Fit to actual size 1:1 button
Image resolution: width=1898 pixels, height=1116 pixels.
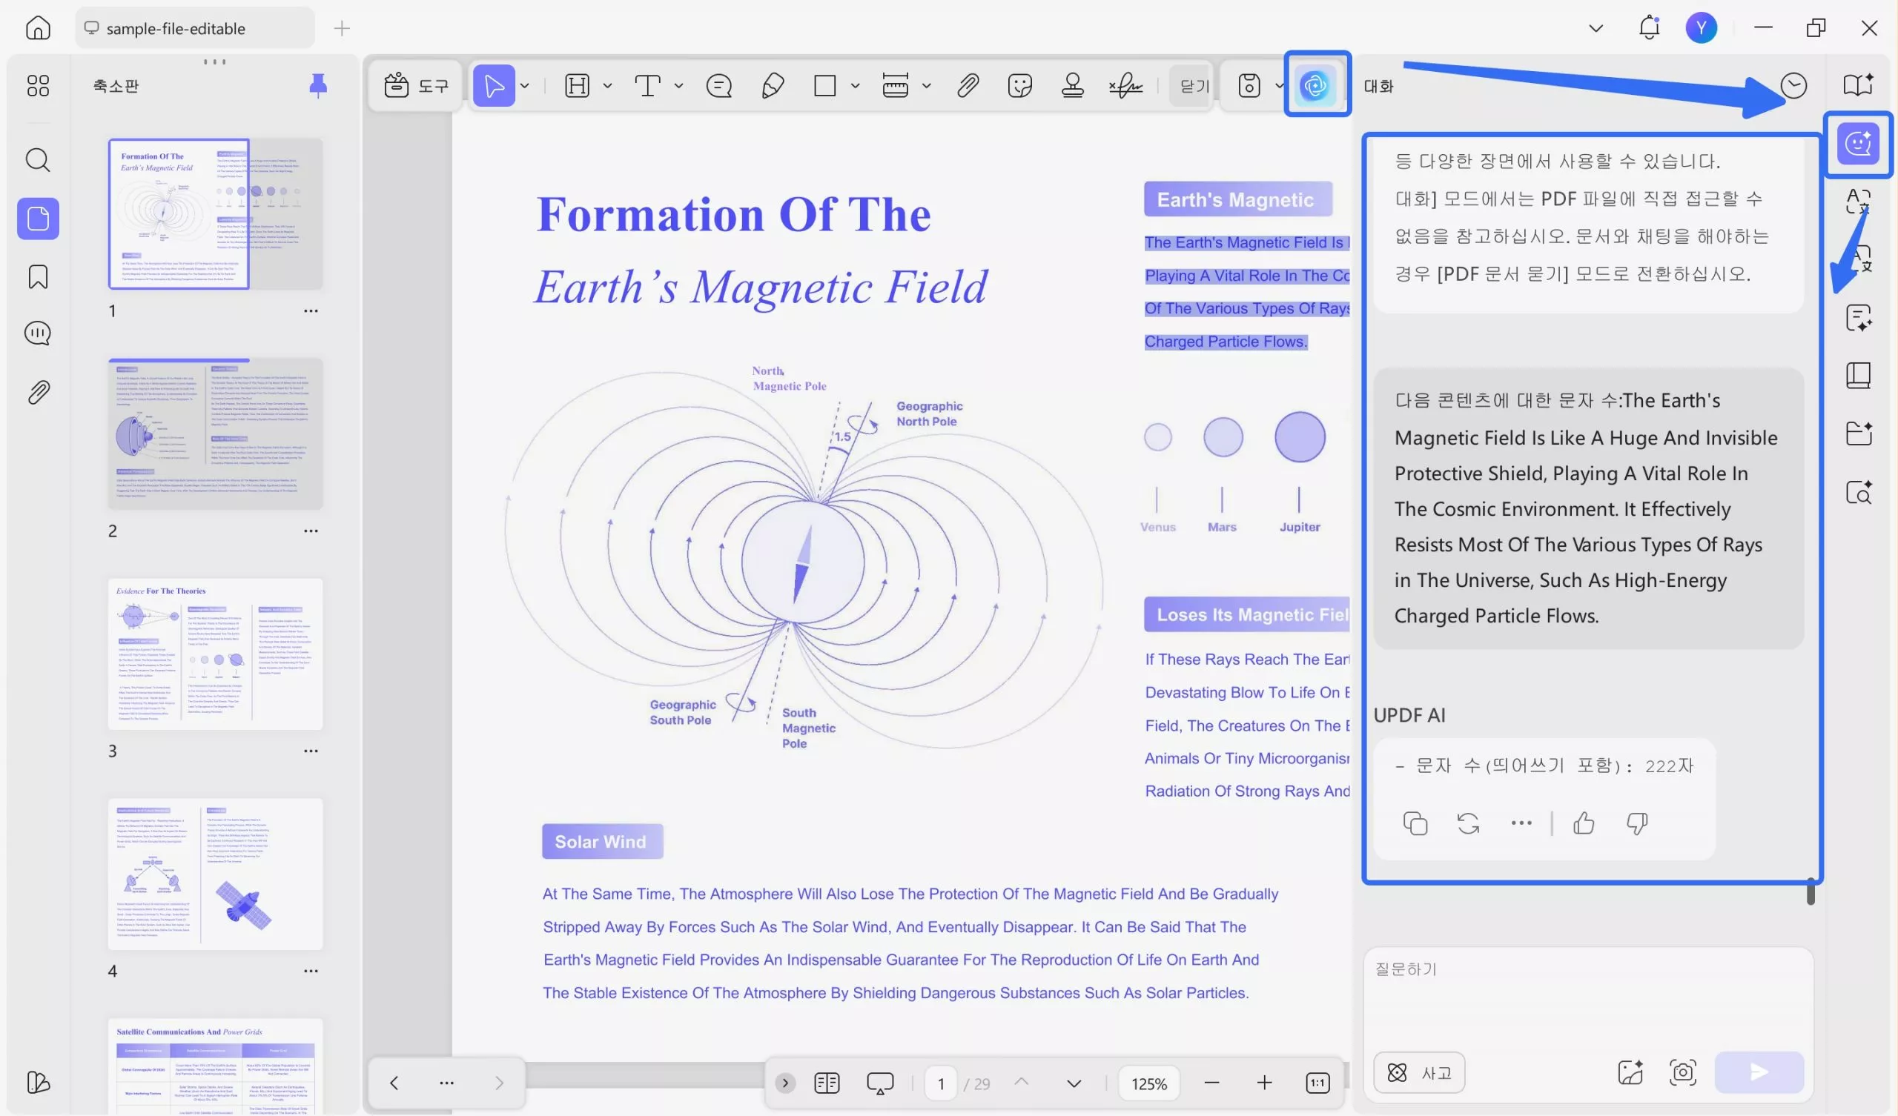click(1317, 1083)
